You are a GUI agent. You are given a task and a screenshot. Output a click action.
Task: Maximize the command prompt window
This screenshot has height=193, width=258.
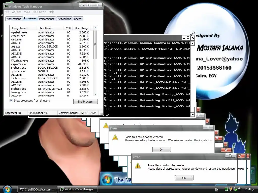(188, 38)
